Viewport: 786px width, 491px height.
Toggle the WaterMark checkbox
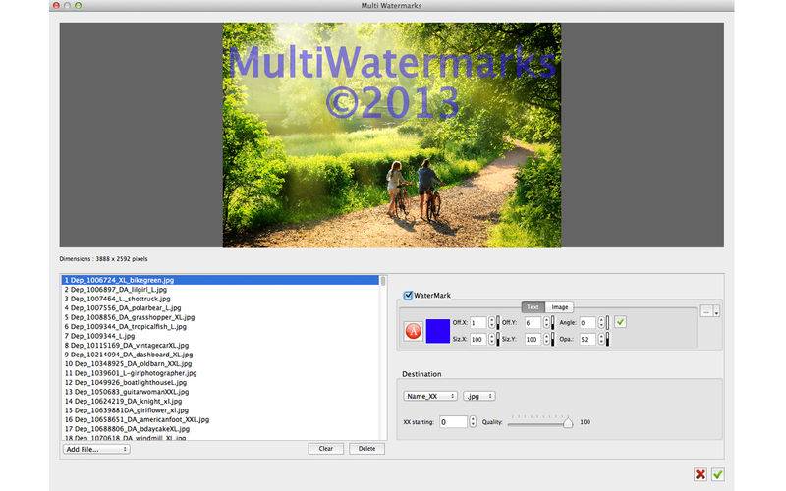coord(408,296)
